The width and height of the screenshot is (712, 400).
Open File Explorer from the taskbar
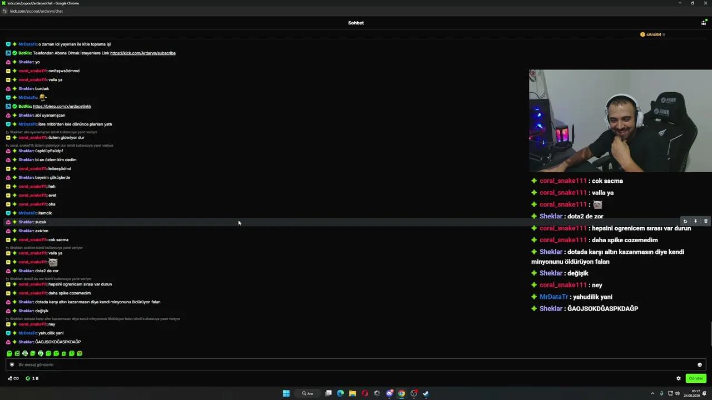(353, 393)
